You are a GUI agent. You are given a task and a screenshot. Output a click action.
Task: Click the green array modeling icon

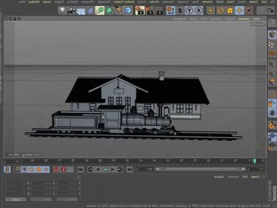point(100,11)
